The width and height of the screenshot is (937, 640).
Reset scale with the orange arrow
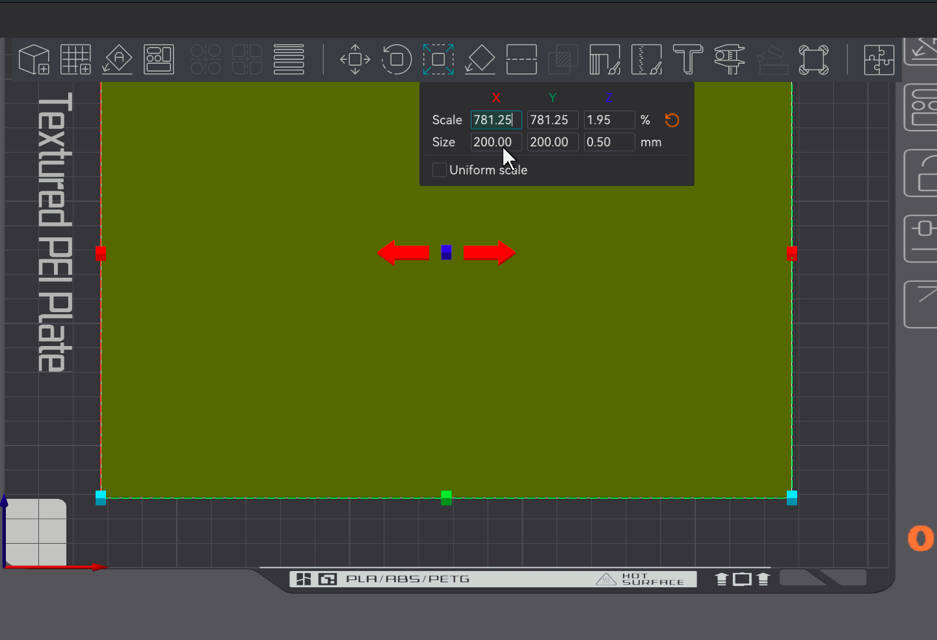pos(672,120)
